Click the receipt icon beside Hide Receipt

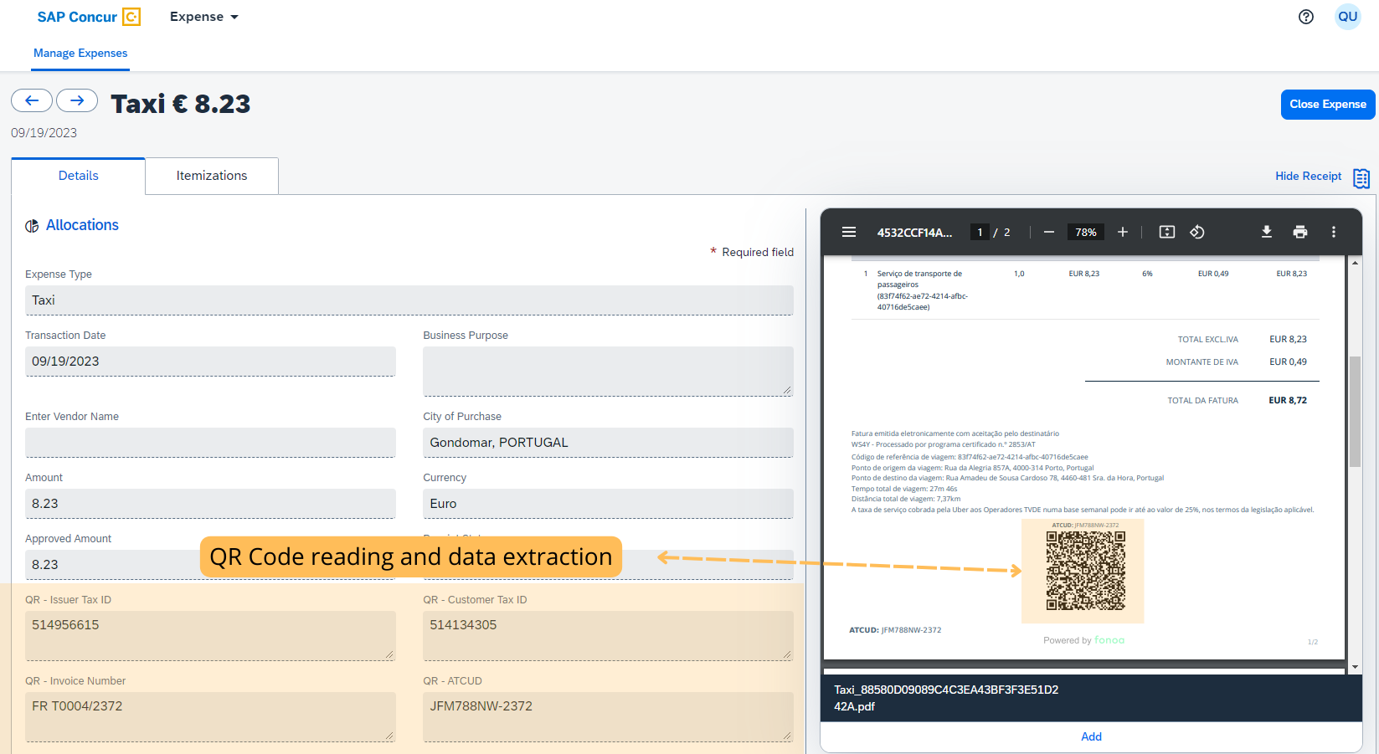[1361, 177]
